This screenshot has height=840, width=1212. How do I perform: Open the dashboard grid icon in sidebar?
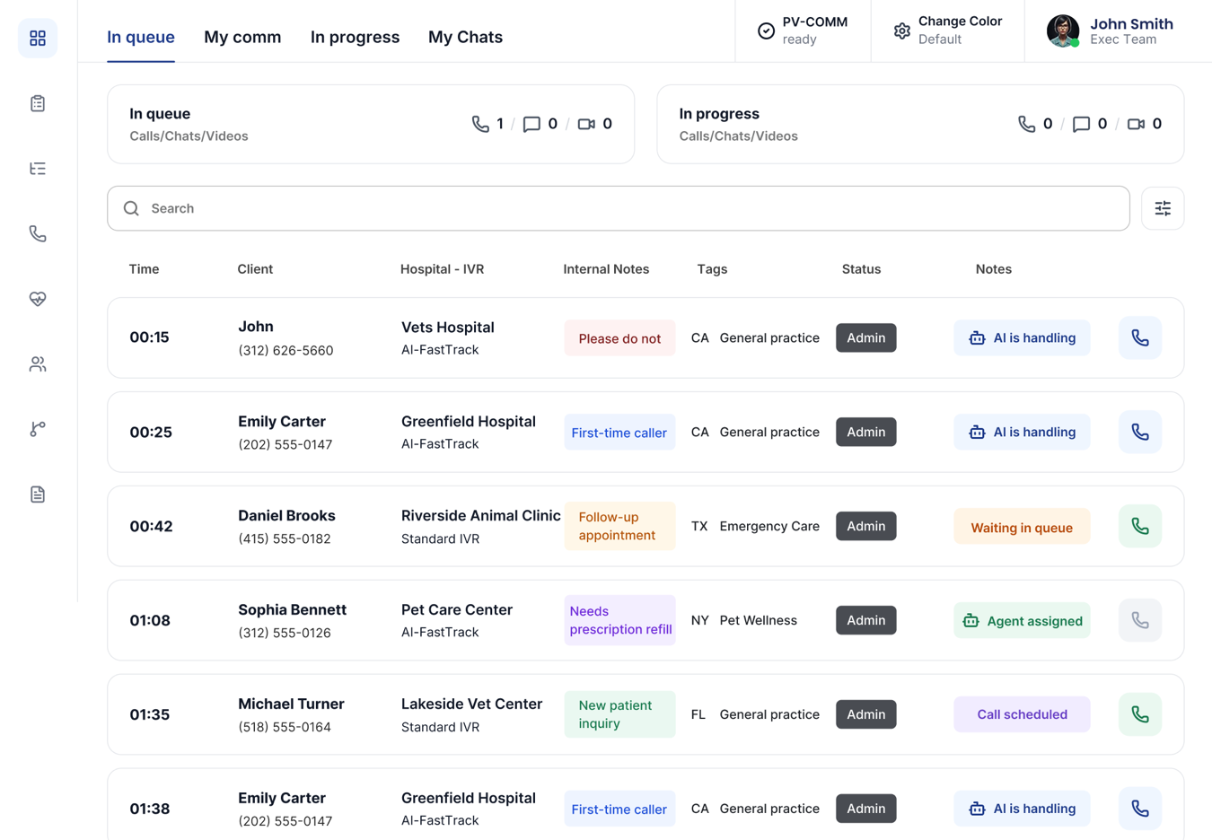(x=38, y=38)
